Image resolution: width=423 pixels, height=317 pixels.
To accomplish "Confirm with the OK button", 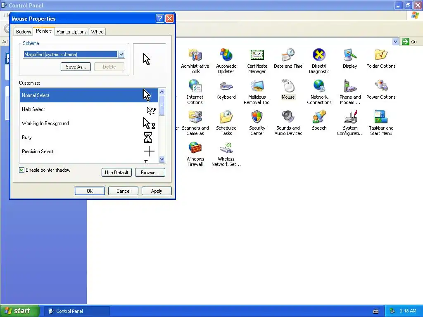I will click(90, 191).
